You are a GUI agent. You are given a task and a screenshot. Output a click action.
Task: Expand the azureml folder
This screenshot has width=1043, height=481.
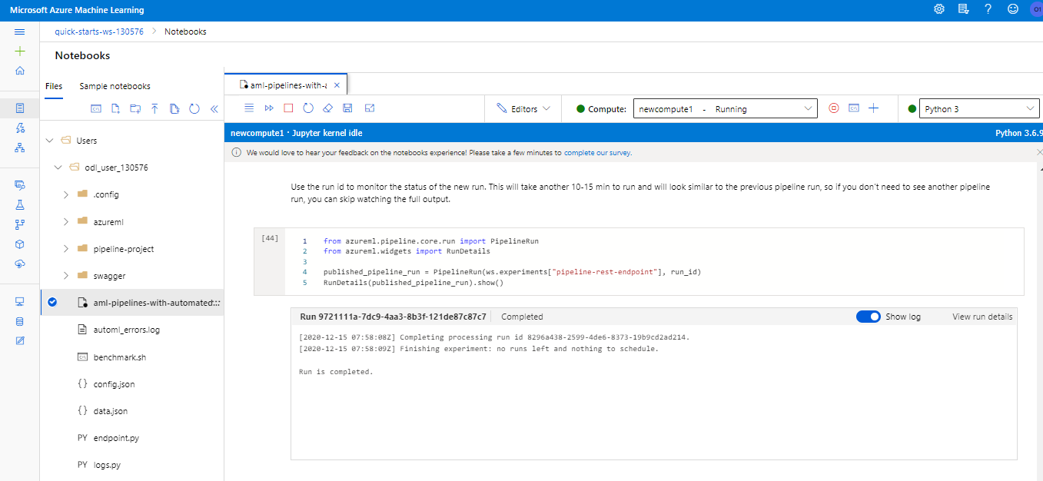pos(66,221)
